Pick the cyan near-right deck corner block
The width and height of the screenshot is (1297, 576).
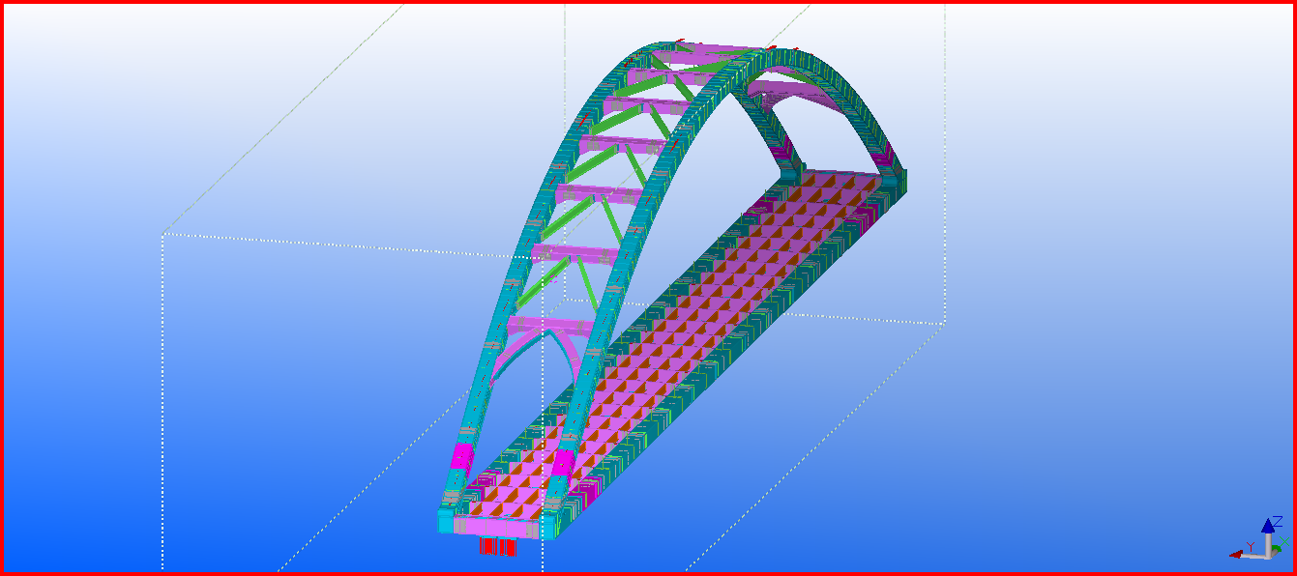coord(548,527)
